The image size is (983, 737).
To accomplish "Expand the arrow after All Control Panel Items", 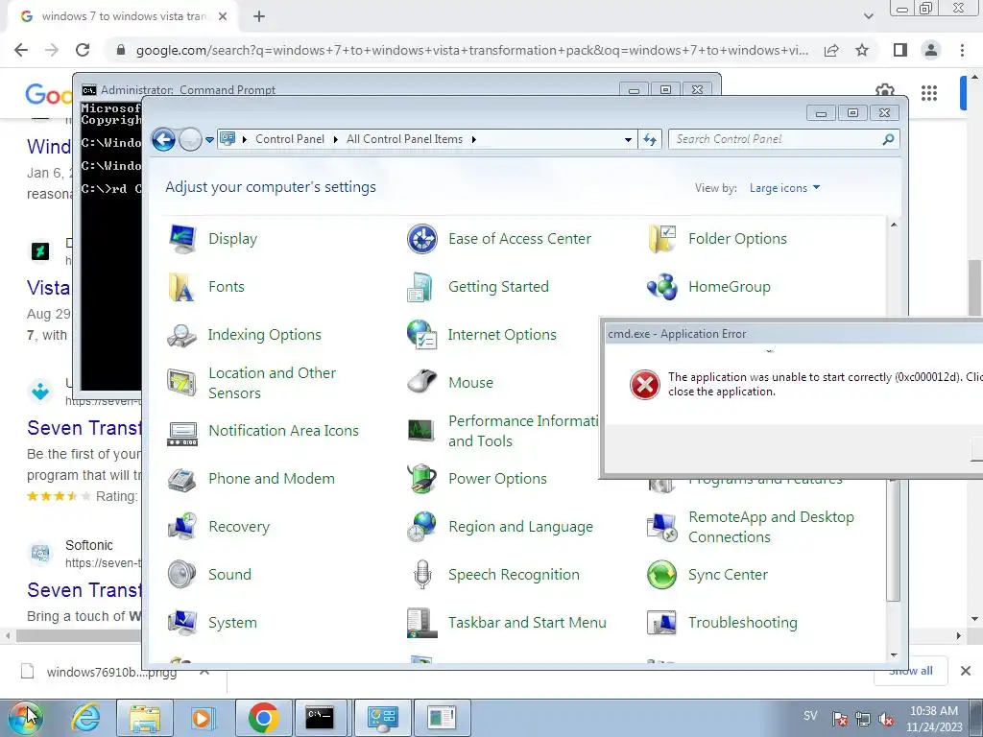I will pos(474,139).
